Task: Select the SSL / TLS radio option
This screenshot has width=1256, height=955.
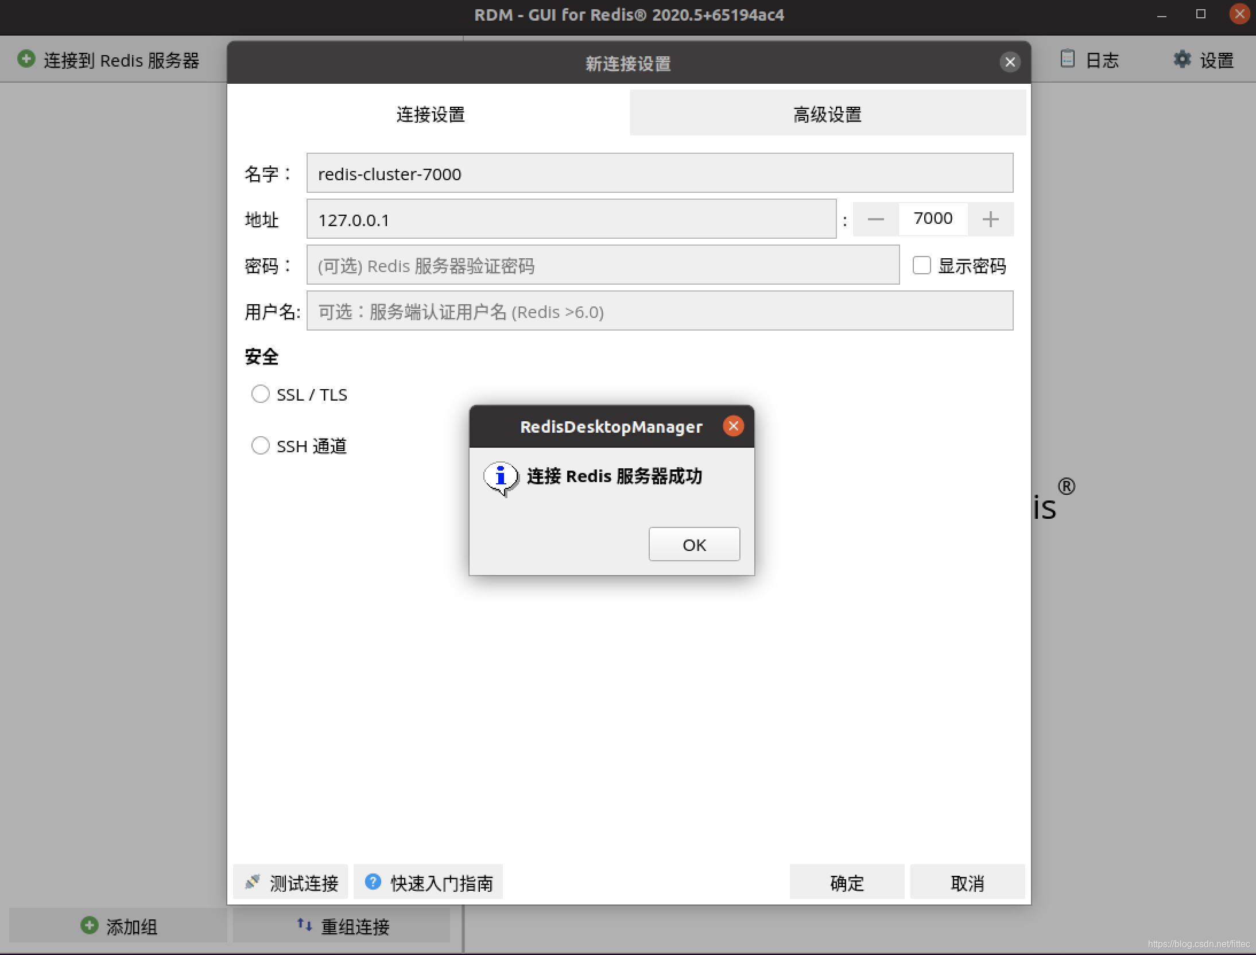Action: 261,394
